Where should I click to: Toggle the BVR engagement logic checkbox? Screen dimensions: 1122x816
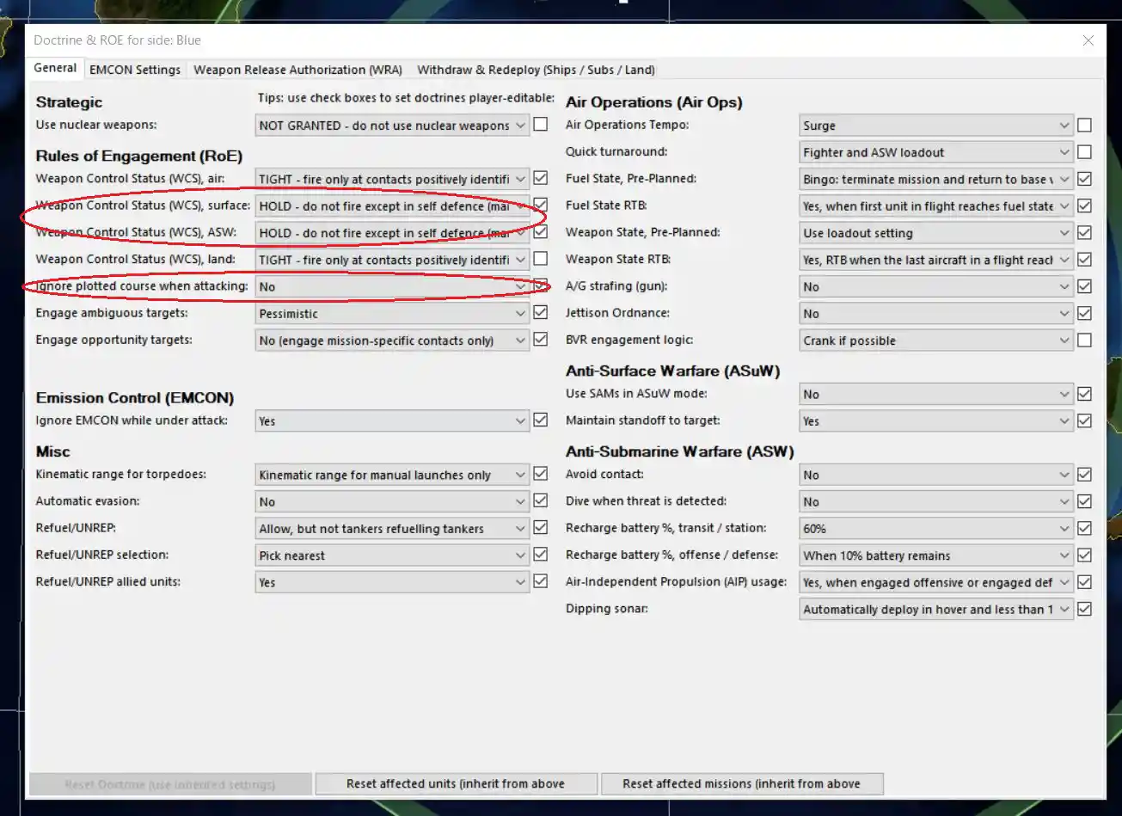(1084, 341)
